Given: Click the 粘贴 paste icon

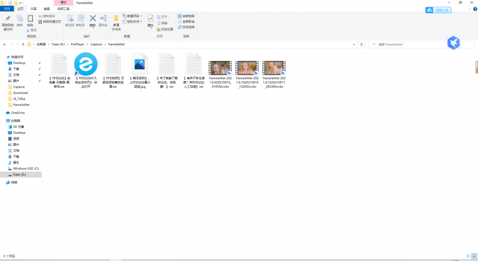Looking at the screenshot, I should [30, 22].
